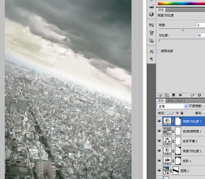Click the lock all padlock icon
The width and height of the screenshot is (205, 179).
(x=182, y=113)
